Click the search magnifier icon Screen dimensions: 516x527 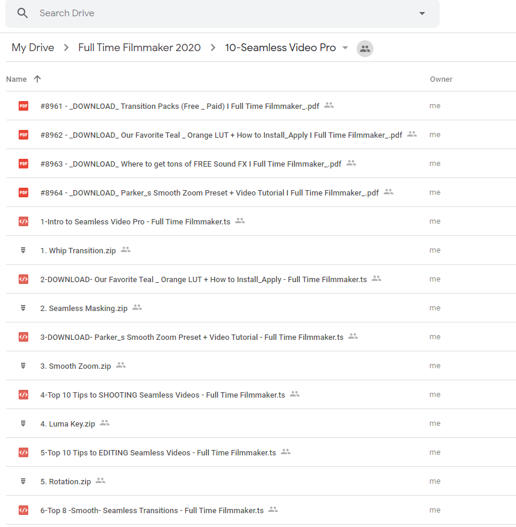click(x=22, y=13)
